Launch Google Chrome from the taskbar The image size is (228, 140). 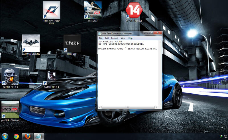tap(16, 137)
